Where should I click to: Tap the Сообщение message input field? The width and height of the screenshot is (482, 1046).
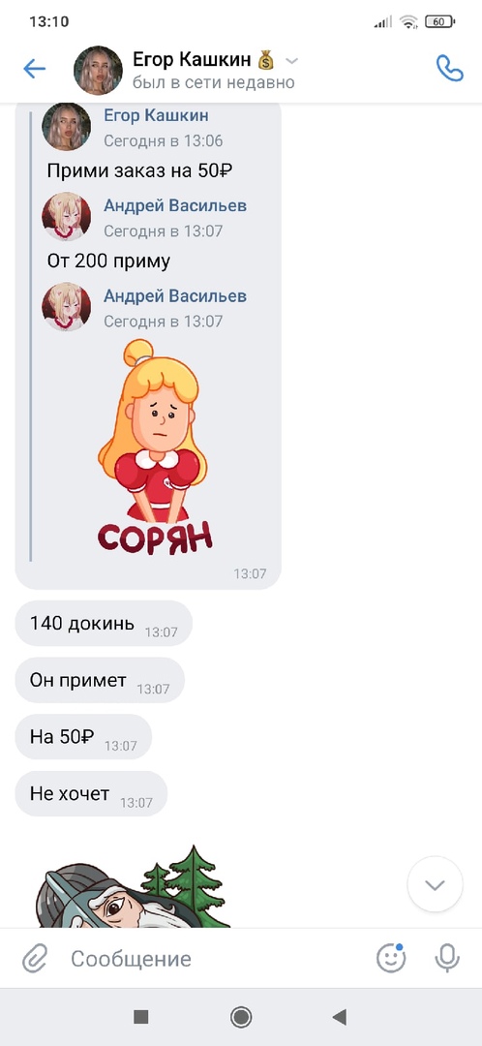(213, 959)
